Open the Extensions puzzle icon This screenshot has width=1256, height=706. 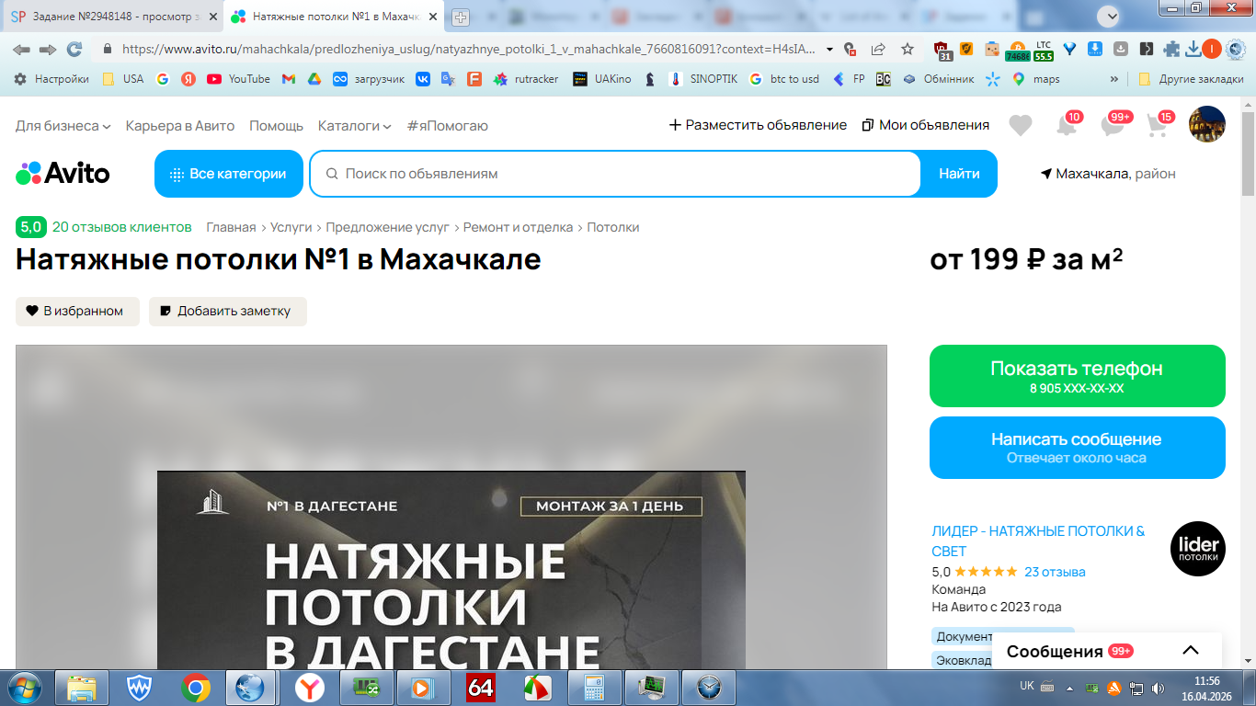click(x=1171, y=50)
